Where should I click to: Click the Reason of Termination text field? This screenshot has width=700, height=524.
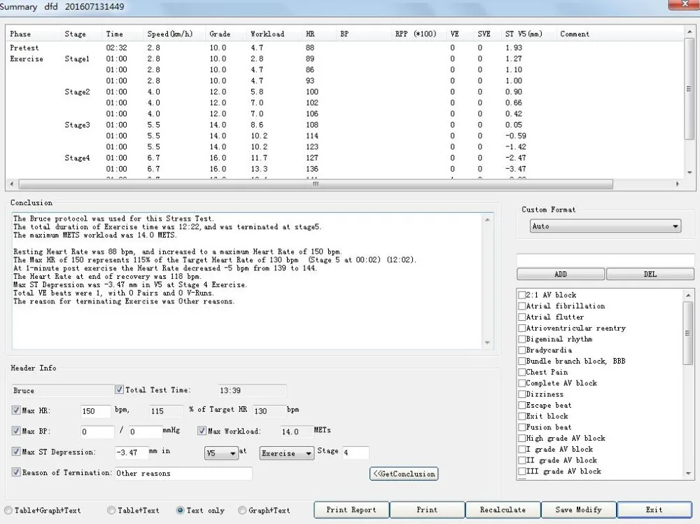(x=183, y=474)
